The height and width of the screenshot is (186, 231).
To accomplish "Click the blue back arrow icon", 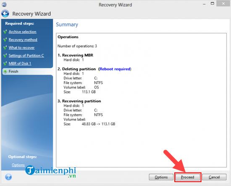I will coord(5,14).
